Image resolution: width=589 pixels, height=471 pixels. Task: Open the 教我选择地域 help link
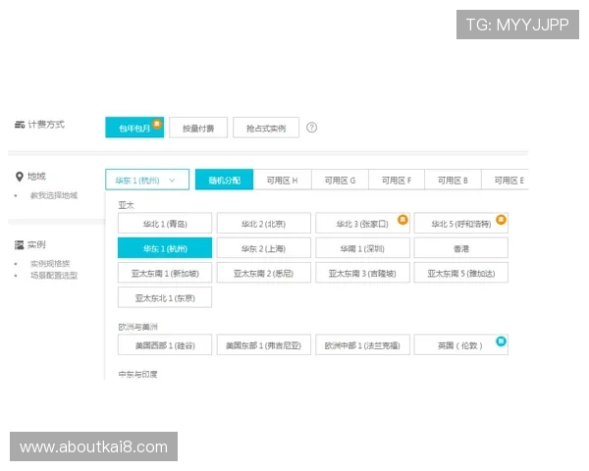[54, 195]
